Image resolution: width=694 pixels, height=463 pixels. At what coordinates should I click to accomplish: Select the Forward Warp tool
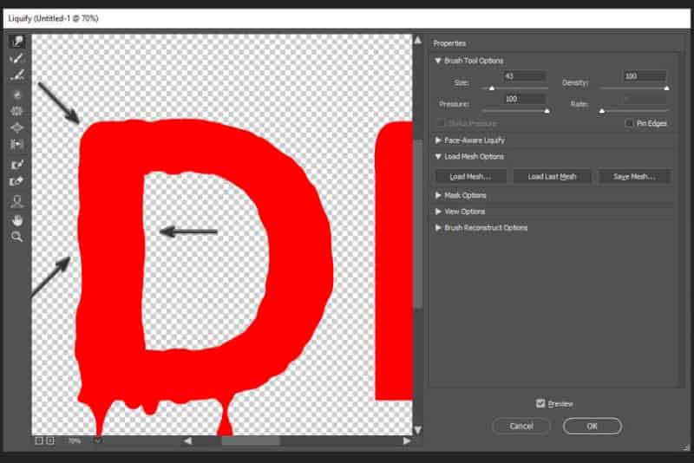tap(17, 42)
